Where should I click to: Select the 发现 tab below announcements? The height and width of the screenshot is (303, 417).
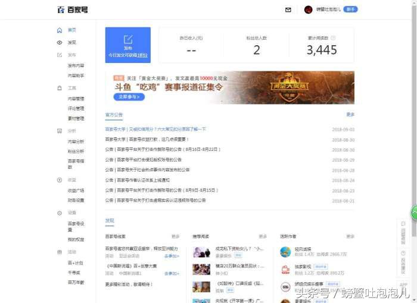click(x=110, y=221)
